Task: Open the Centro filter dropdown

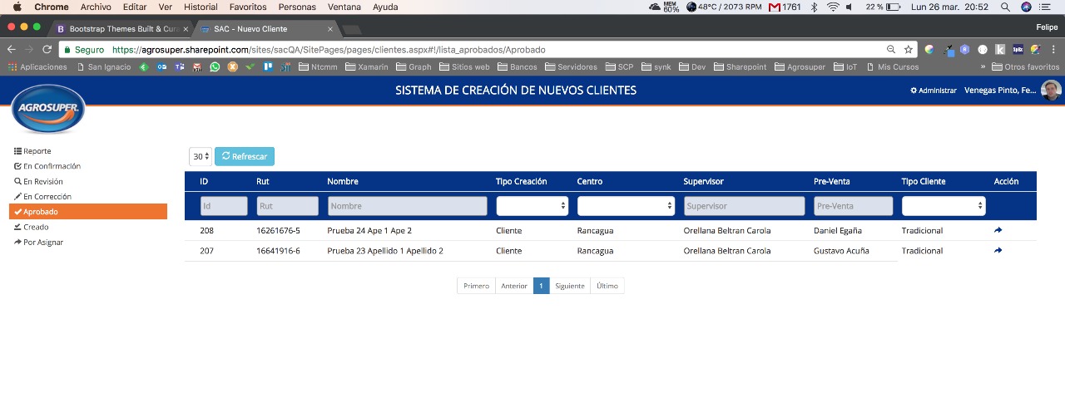Action: click(x=626, y=205)
